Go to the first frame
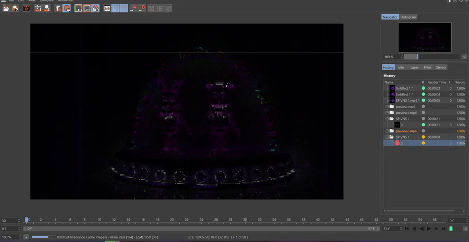Image resolution: width=469 pixels, height=242 pixels. click(407, 228)
